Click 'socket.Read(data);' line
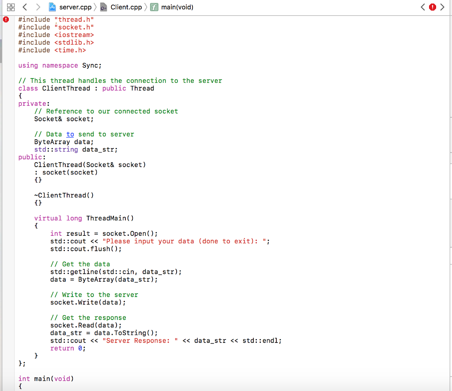This screenshot has width=452, height=391. [x=86, y=325]
